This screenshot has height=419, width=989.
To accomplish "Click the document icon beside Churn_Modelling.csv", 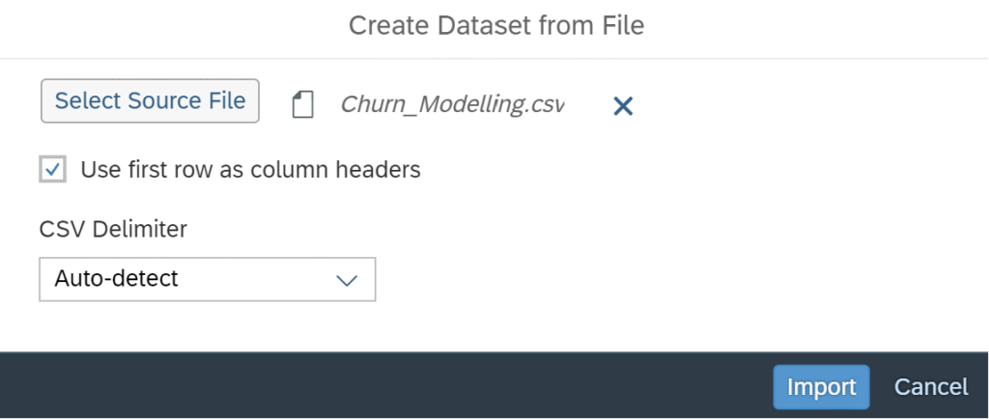I will click(x=302, y=104).
